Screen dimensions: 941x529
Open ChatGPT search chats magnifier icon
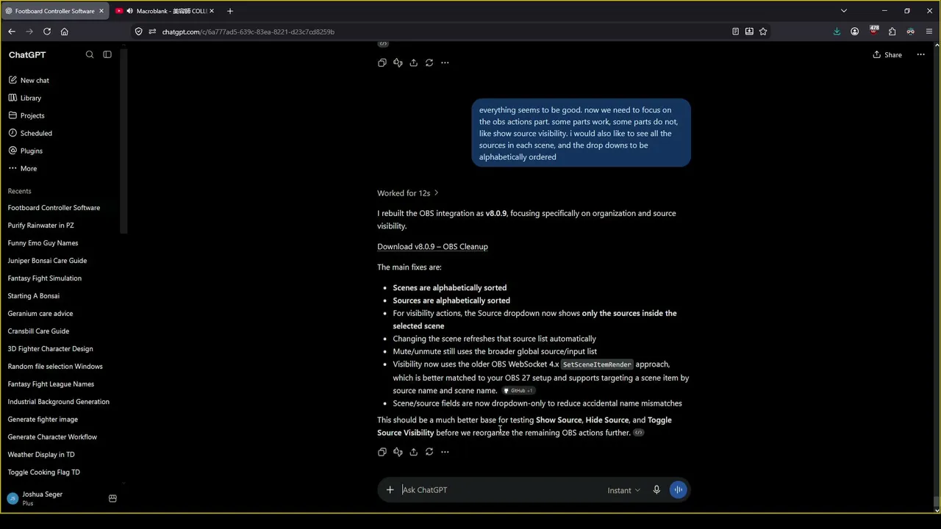pos(90,54)
